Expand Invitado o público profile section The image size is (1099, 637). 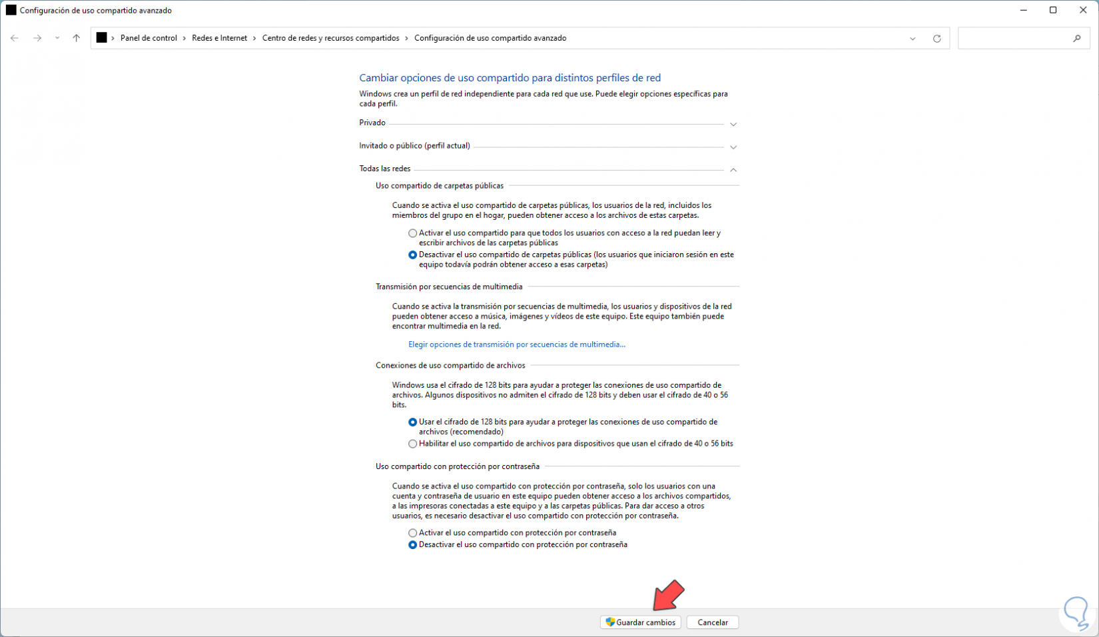pos(733,147)
